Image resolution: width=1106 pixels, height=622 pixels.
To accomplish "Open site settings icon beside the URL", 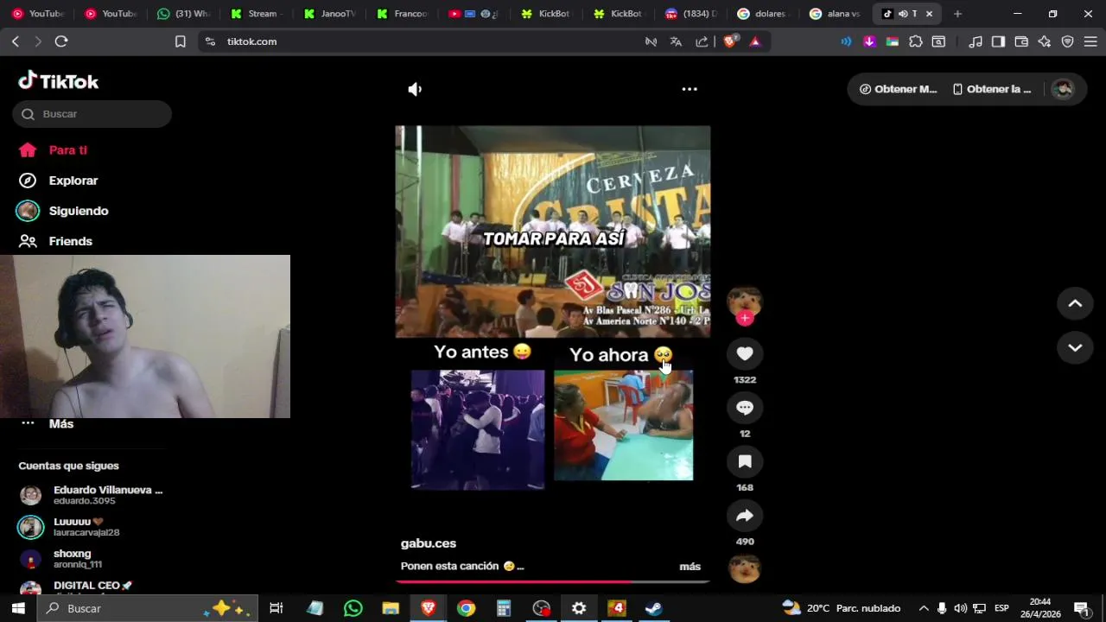I will tap(210, 41).
